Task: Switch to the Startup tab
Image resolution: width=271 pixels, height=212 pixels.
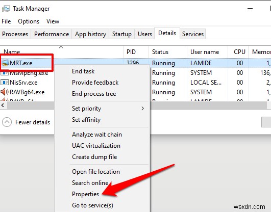Action: pyautogui.click(x=122, y=34)
